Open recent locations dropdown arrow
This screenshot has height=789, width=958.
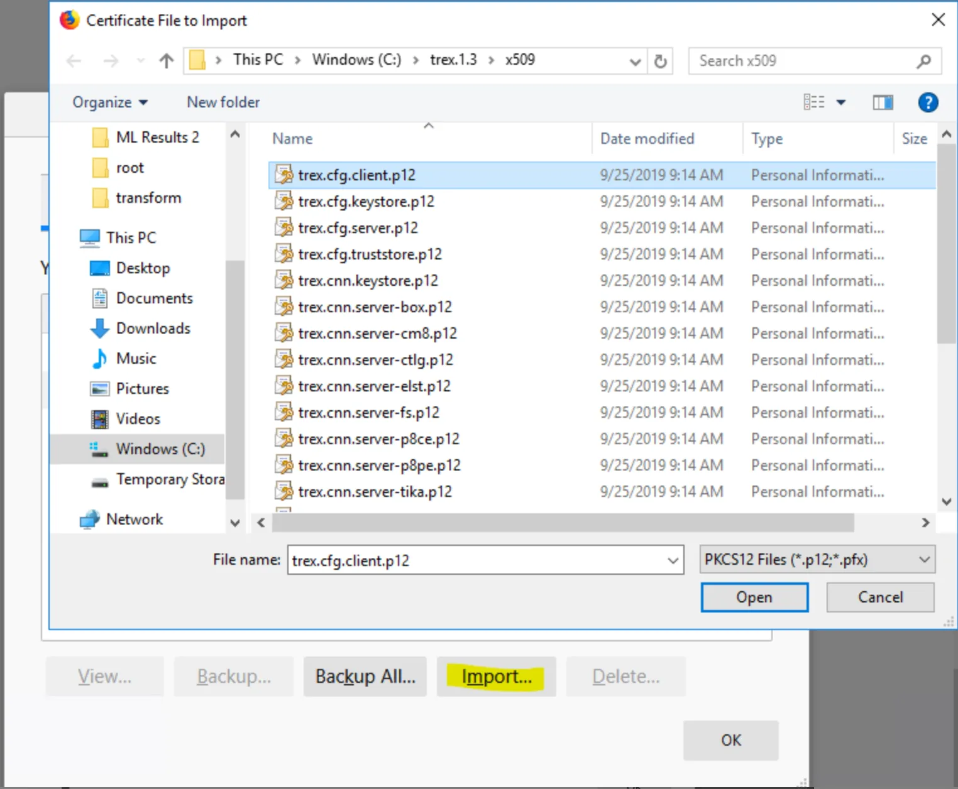pos(140,61)
